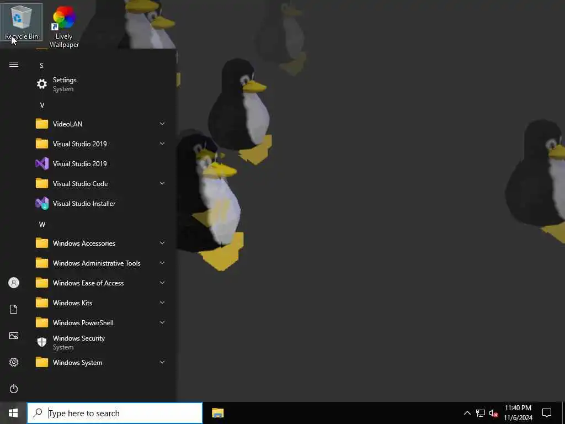Open File Explorer from taskbar

point(217,413)
